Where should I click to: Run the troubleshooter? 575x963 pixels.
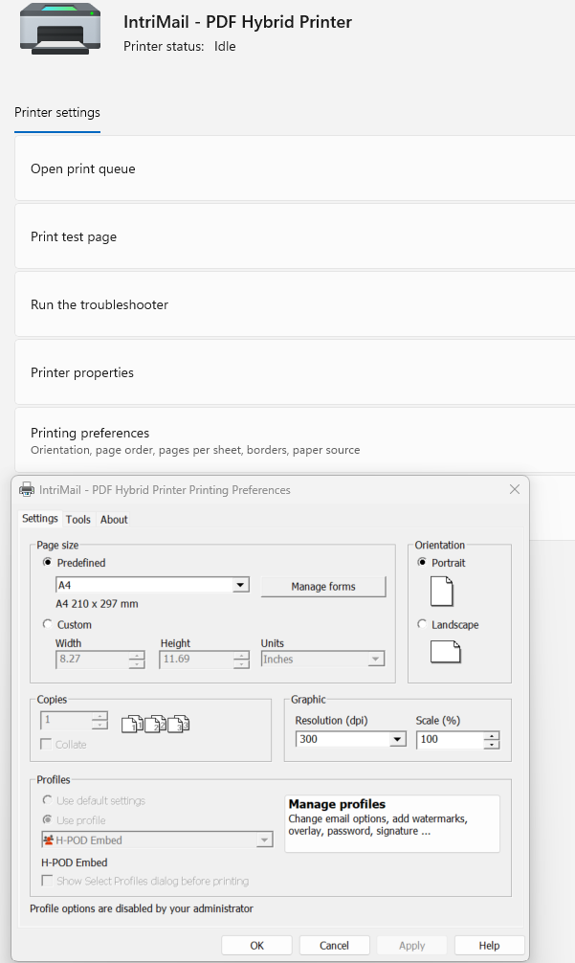point(295,304)
